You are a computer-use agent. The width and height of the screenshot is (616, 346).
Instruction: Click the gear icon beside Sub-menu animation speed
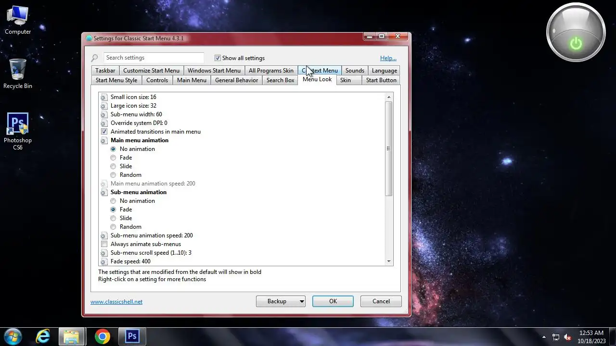[104, 235]
